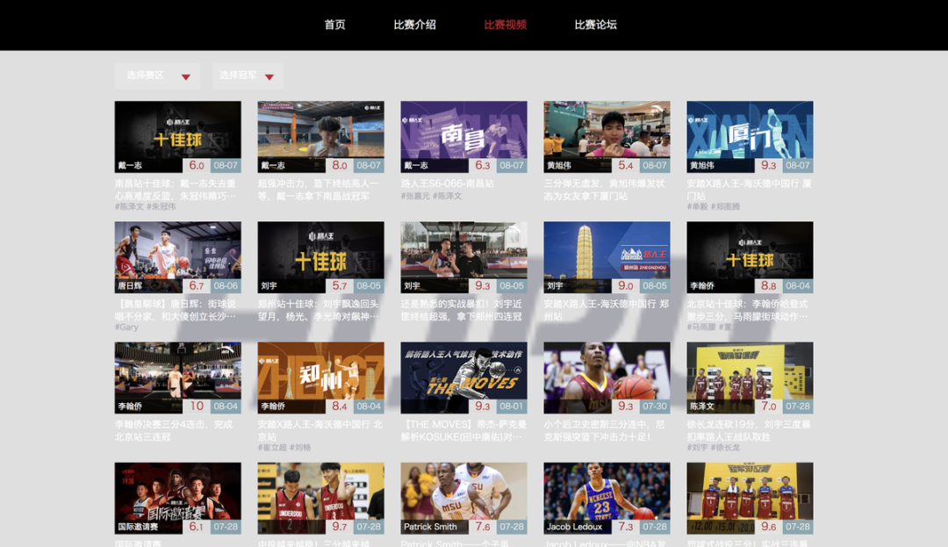The image size is (948, 547).
Task: Open the 南昌 purple video thumbnail
Action: click(463, 137)
